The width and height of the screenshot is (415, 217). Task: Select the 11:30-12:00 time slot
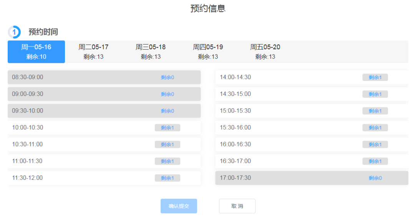[104, 178]
